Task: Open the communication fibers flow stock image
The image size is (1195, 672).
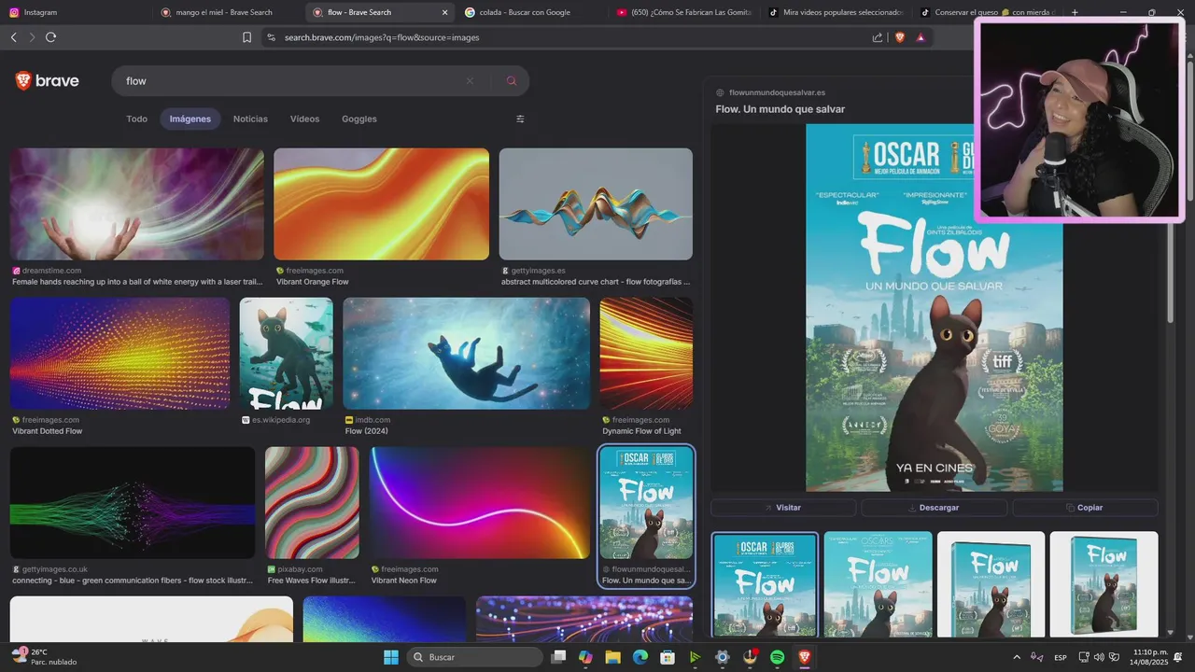Action: [x=133, y=502]
